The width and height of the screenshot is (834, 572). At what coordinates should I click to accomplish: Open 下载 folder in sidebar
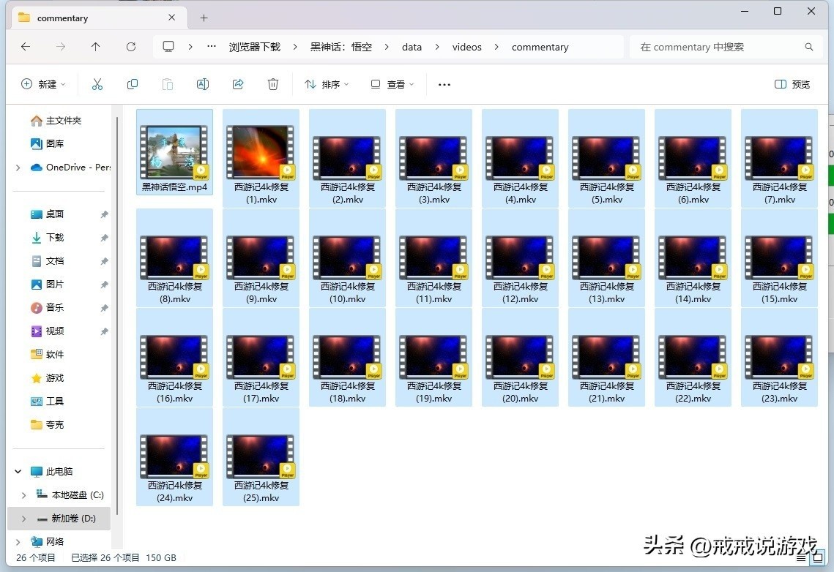click(x=55, y=238)
